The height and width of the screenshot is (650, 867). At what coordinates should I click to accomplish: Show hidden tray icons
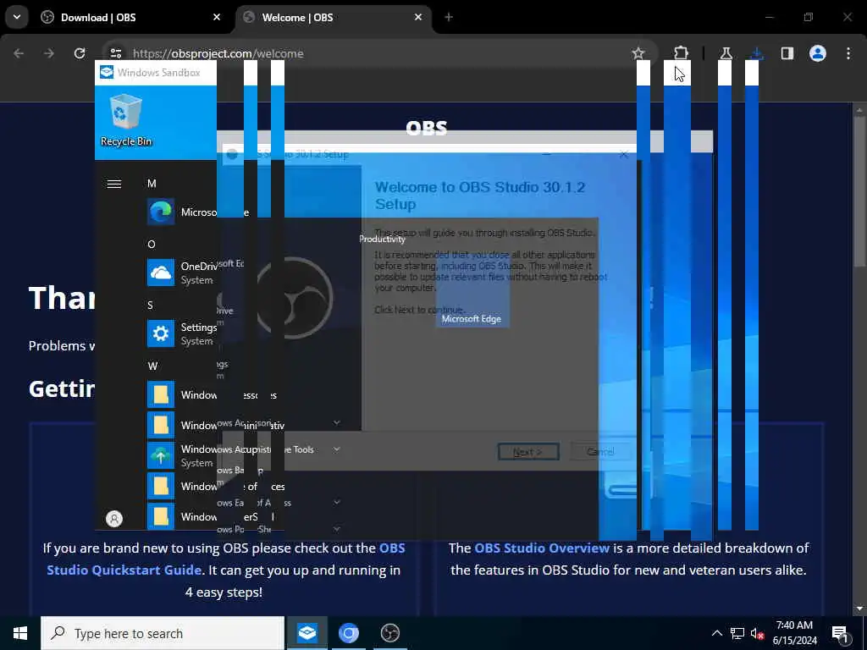click(716, 633)
